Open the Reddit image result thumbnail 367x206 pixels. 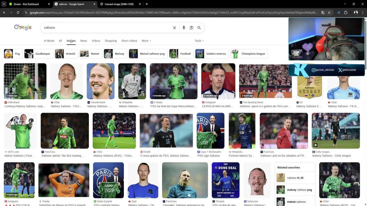166,131
